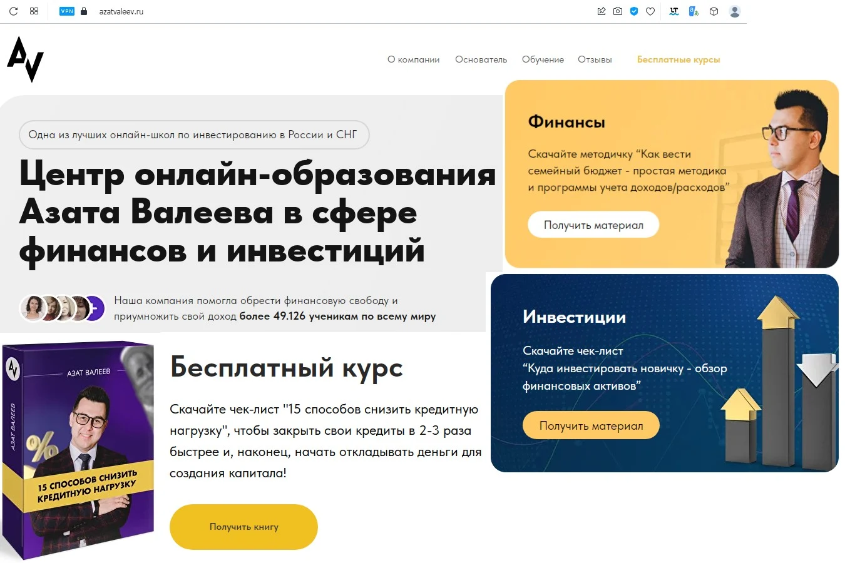Open the translate extension icon
845x563 pixels.
(x=694, y=11)
